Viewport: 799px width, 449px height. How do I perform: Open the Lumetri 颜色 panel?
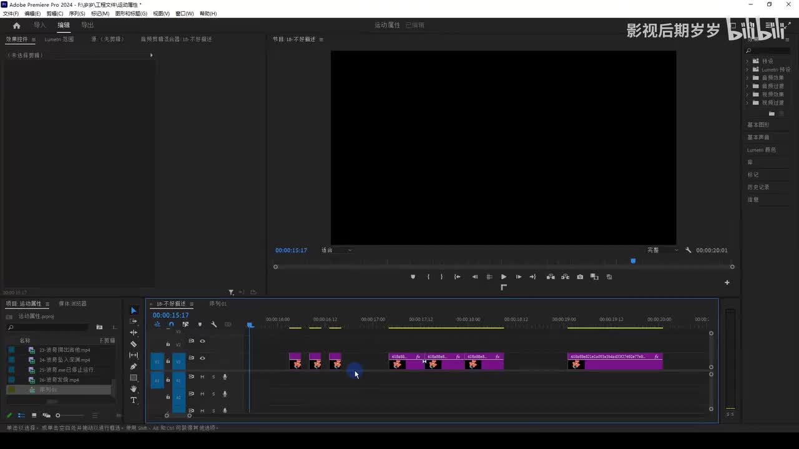pyautogui.click(x=762, y=150)
